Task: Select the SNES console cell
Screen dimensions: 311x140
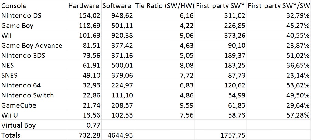Action: point(33,75)
